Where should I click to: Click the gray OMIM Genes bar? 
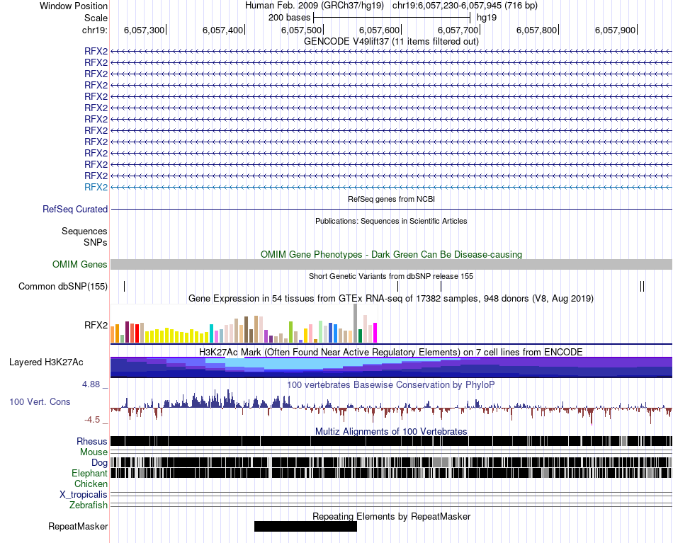click(391, 264)
